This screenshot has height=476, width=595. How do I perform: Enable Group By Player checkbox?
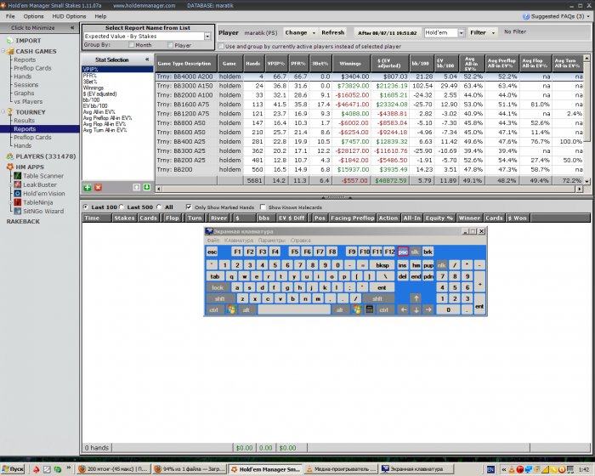coord(170,45)
